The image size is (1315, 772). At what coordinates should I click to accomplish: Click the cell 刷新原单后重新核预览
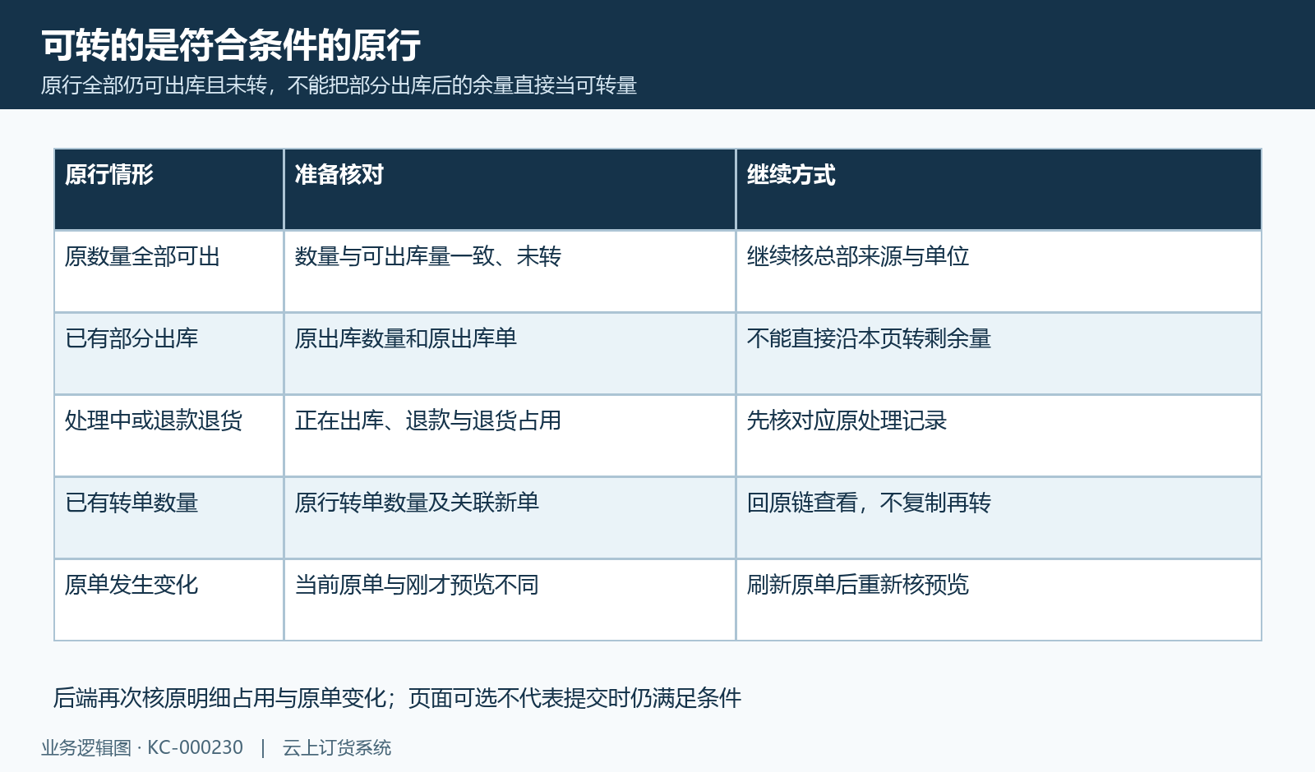coord(999,600)
